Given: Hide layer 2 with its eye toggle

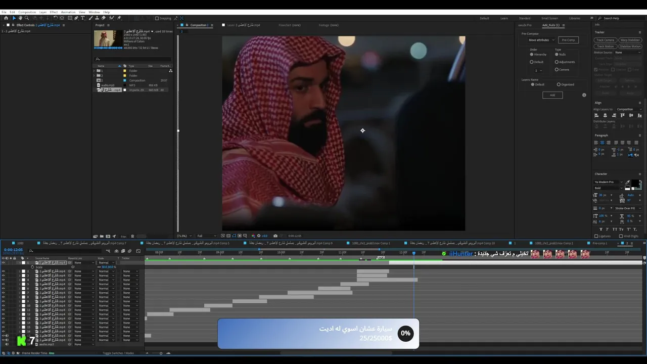Looking at the screenshot, I should pyautogui.click(x=3, y=271).
